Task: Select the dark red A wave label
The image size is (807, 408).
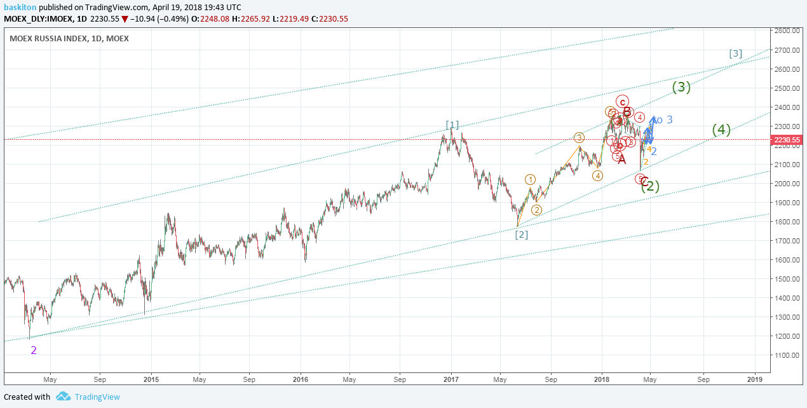Action: click(622, 159)
